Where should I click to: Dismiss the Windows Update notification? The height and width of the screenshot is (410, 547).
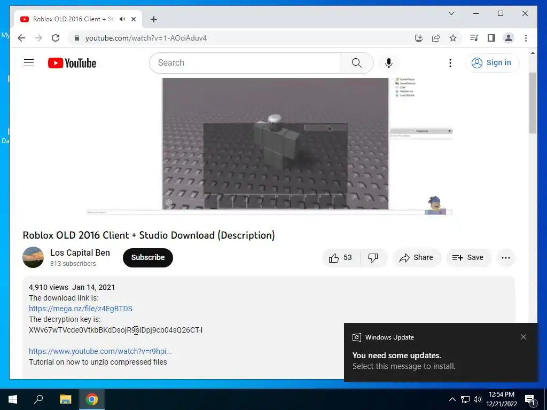coord(523,337)
